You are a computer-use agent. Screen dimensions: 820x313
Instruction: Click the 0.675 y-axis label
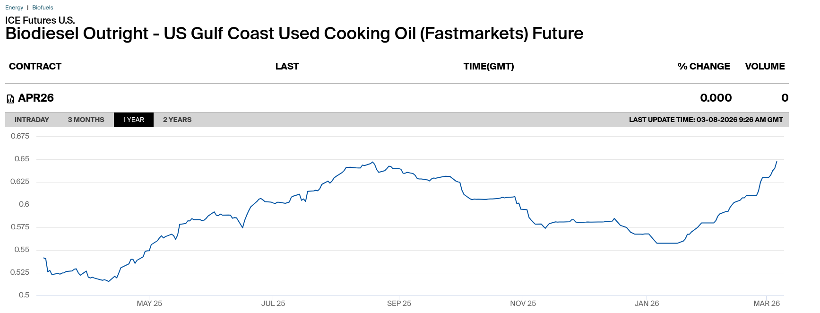(x=20, y=136)
